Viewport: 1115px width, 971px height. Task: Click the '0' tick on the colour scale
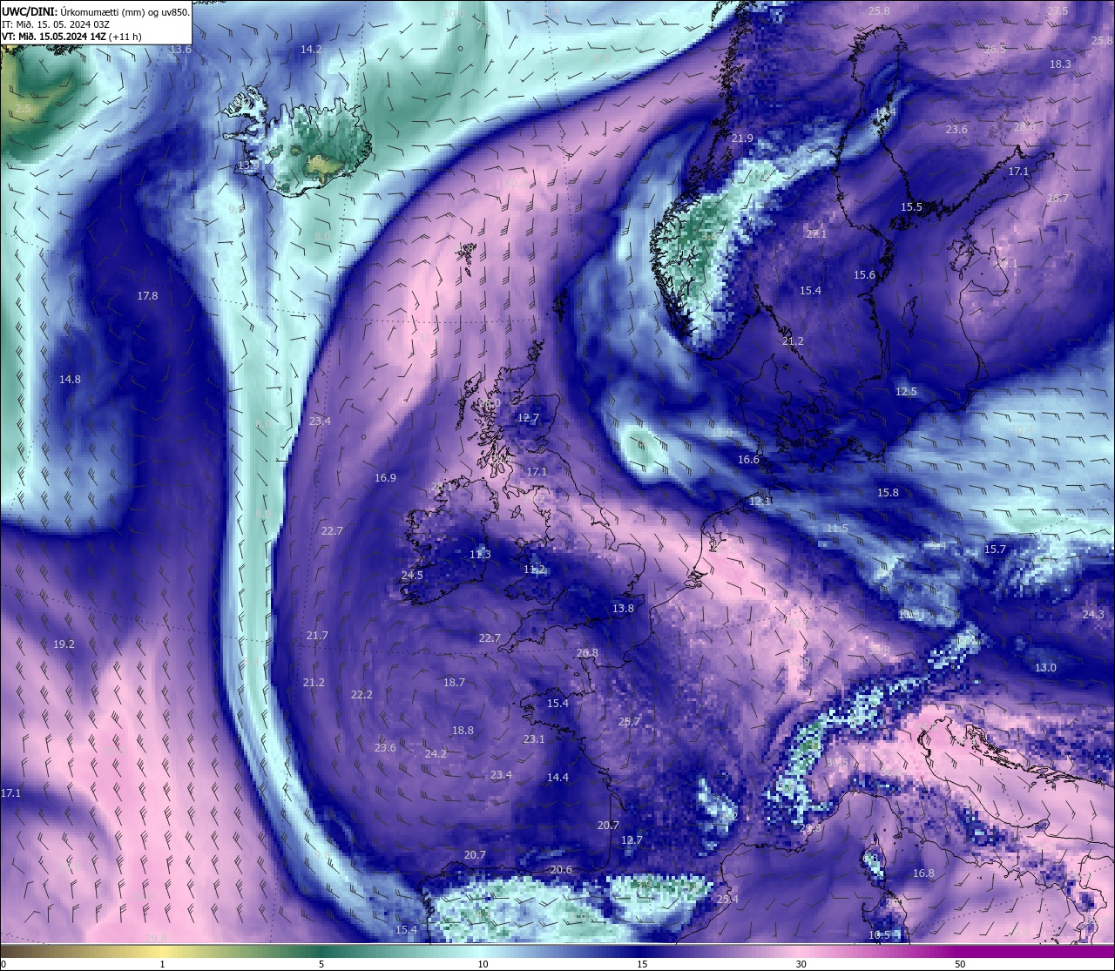click(3, 964)
